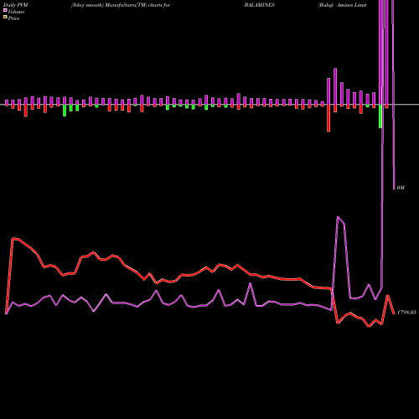419x419 pixels.
Task: Click the '1798.05' price value label
Action: pyautogui.click(x=406, y=313)
